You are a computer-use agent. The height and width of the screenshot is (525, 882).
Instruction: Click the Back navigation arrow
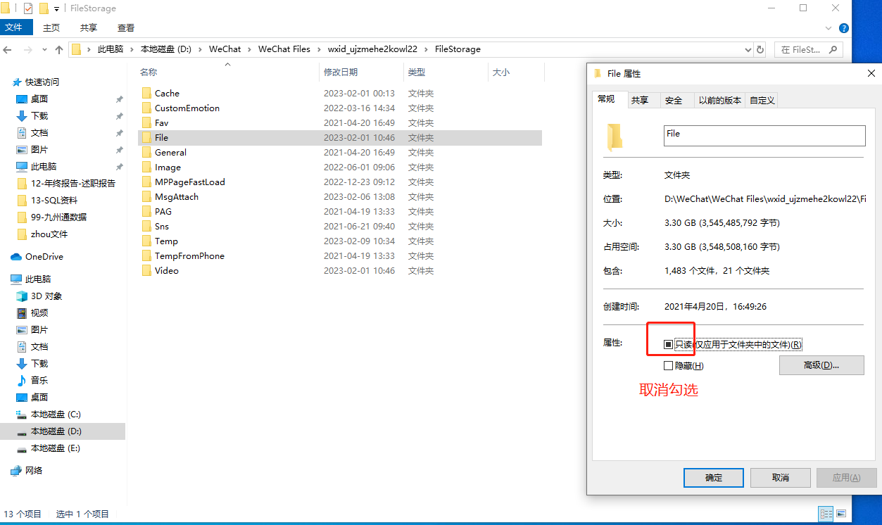tap(8, 50)
